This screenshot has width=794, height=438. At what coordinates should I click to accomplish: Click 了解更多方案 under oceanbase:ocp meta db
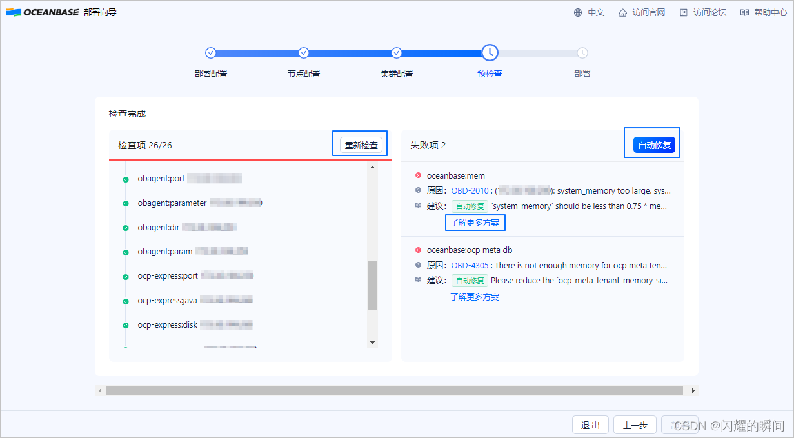pyautogui.click(x=475, y=297)
